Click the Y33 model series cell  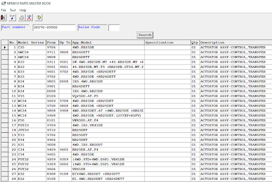coord(31,135)
